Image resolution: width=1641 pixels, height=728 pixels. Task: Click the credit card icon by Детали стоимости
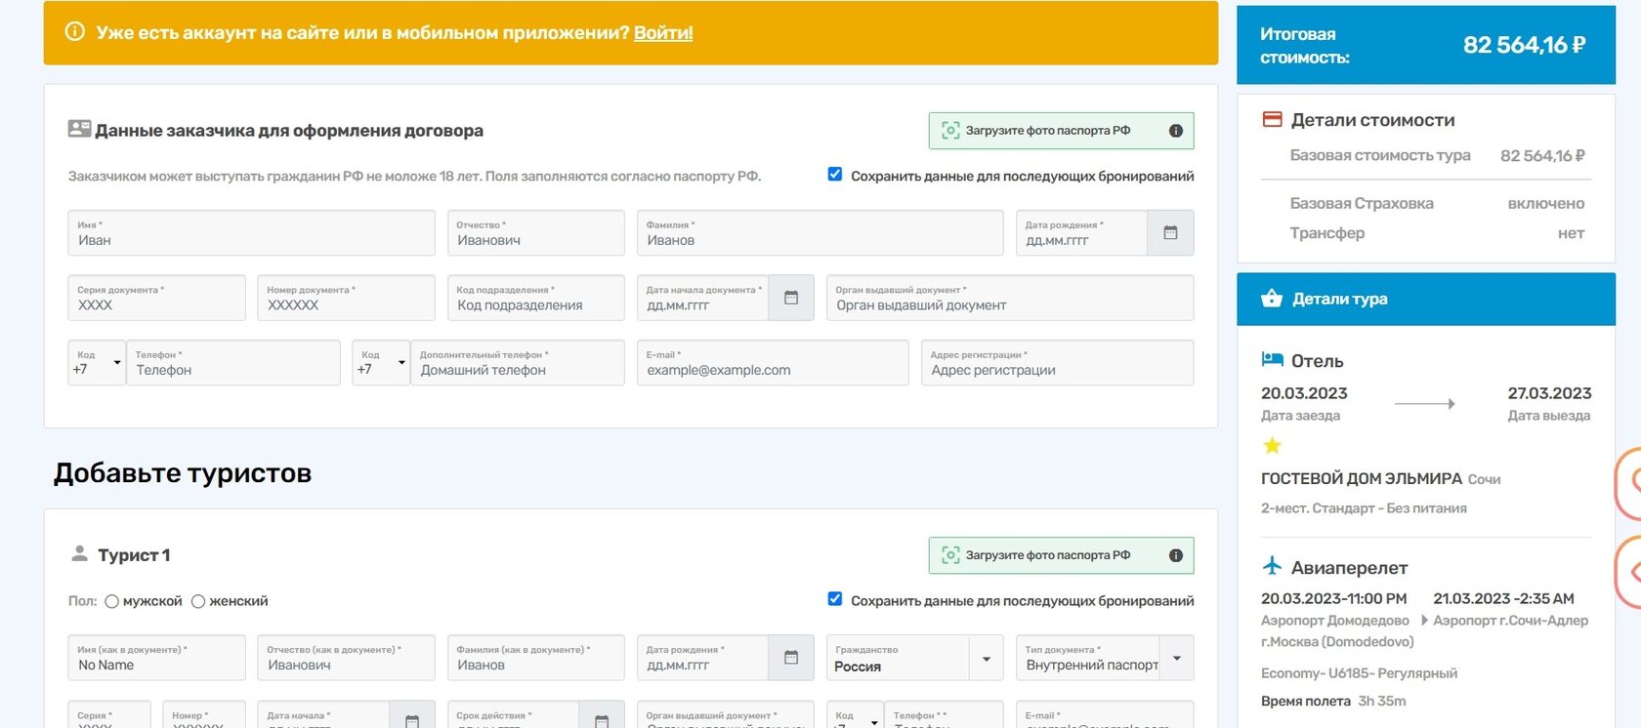tap(1272, 120)
